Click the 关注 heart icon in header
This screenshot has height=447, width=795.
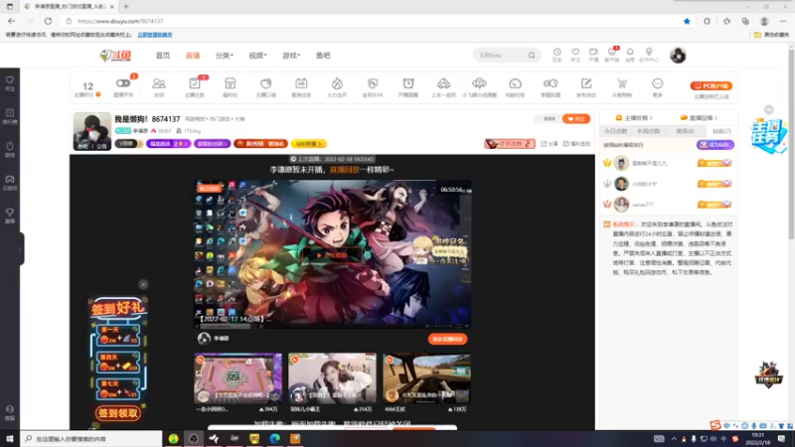(x=575, y=53)
